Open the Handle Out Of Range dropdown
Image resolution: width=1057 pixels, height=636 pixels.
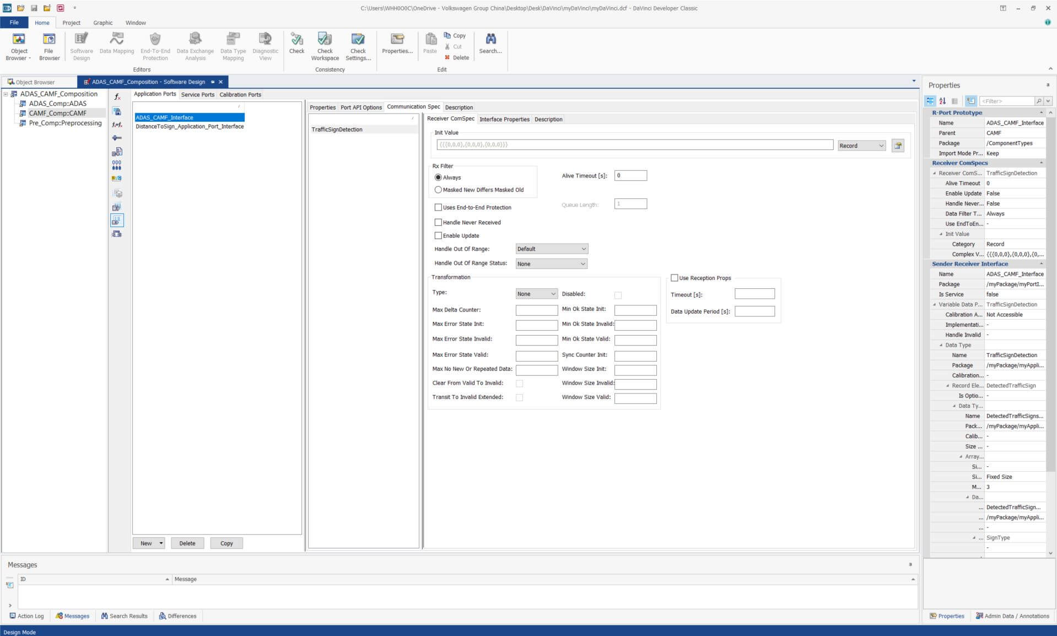[x=552, y=249]
